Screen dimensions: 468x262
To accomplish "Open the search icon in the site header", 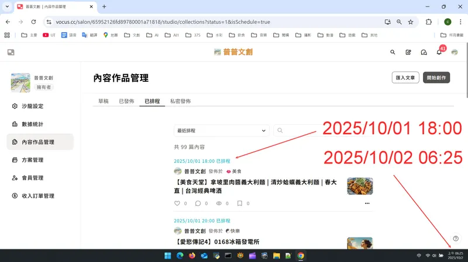I will point(393,52).
